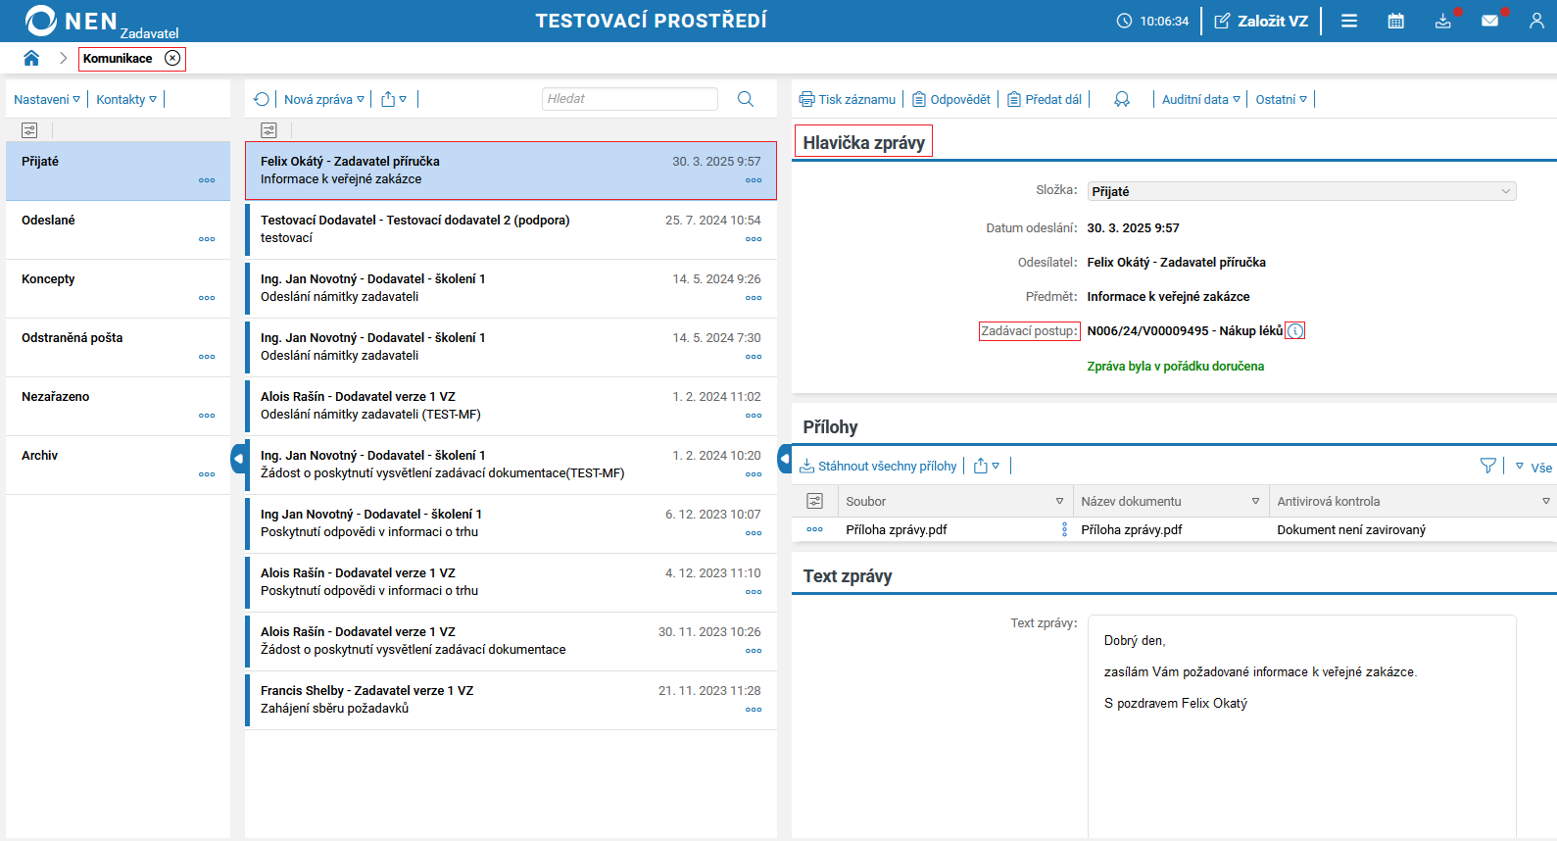Screen dimensions: 1557x841
Task: Go to the home page icon
Action: coord(31,59)
